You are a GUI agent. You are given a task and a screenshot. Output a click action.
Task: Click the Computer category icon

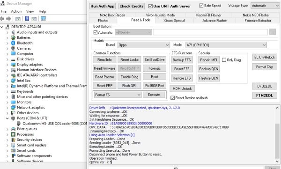tap(13, 54)
